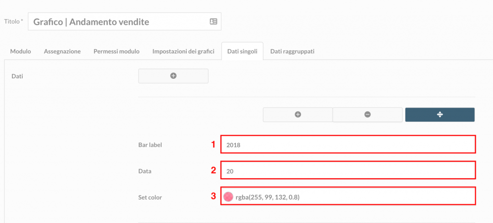Remove the data row with the minus button
This screenshot has width=493, height=223.
(367, 115)
